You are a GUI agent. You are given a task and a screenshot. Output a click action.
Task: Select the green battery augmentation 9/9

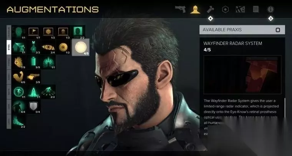33,62
